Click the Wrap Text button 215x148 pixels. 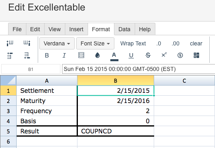point(133,43)
